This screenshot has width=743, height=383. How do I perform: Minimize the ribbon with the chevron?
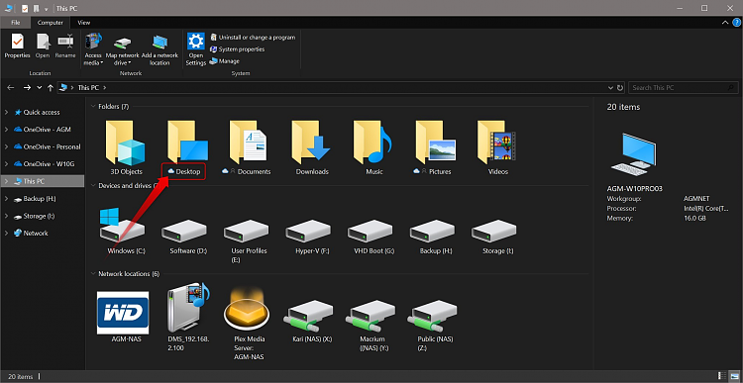[724, 22]
